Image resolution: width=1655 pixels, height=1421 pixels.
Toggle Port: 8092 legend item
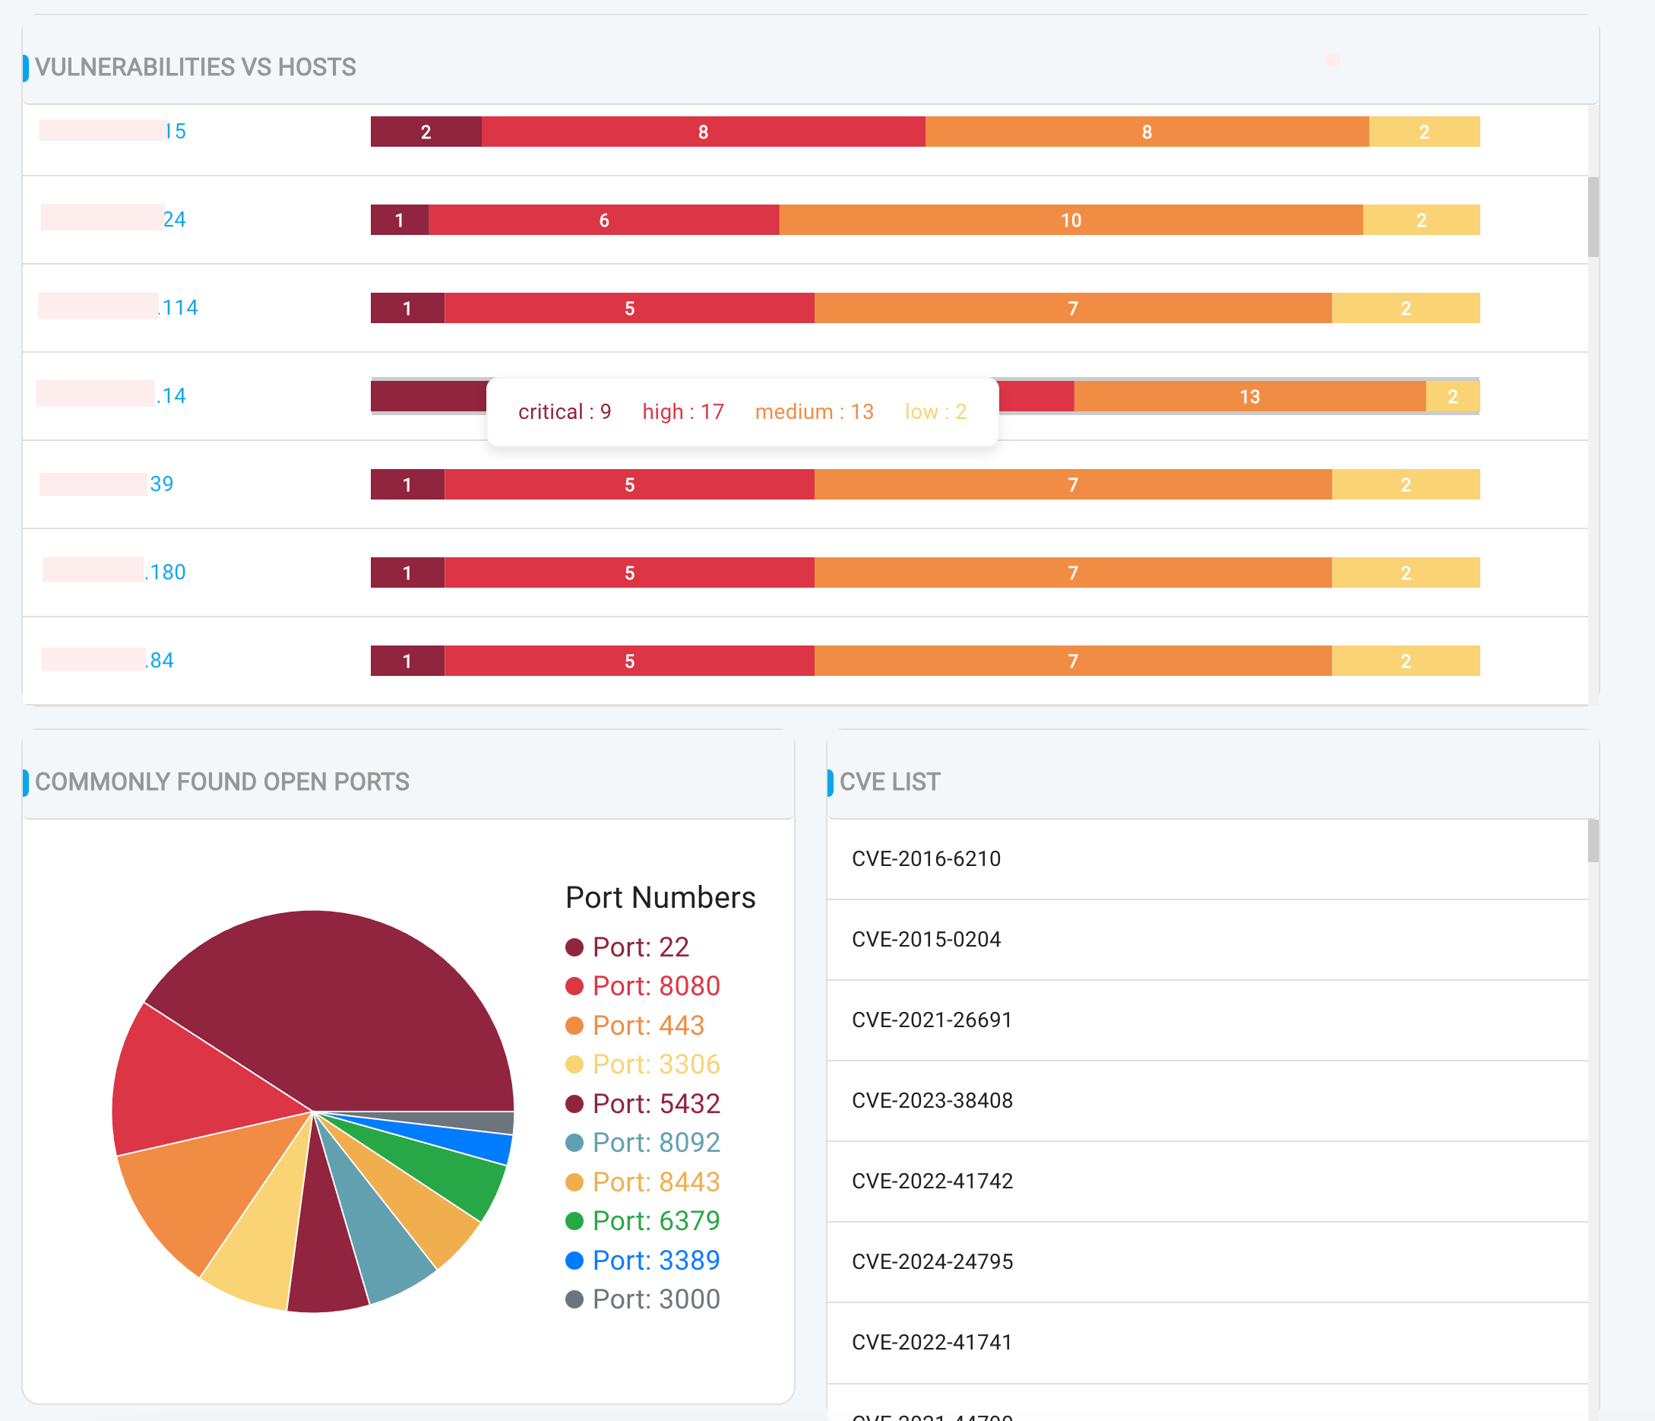click(655, 1143)
